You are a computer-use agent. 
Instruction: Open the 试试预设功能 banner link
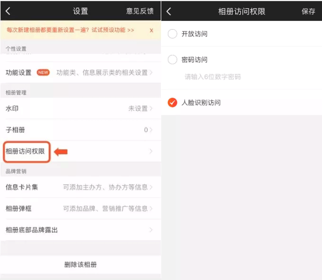(113, 30)
